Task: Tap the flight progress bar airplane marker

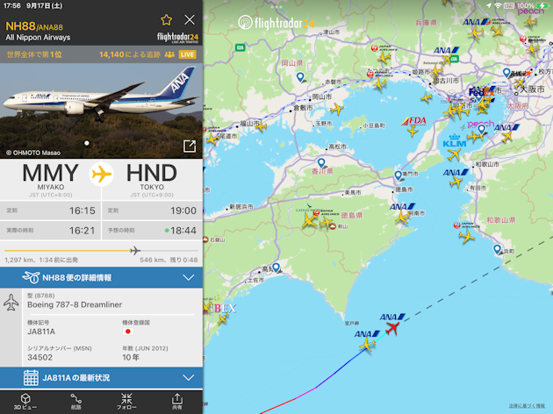Action: pyautogui.click(x=135, y=251)
